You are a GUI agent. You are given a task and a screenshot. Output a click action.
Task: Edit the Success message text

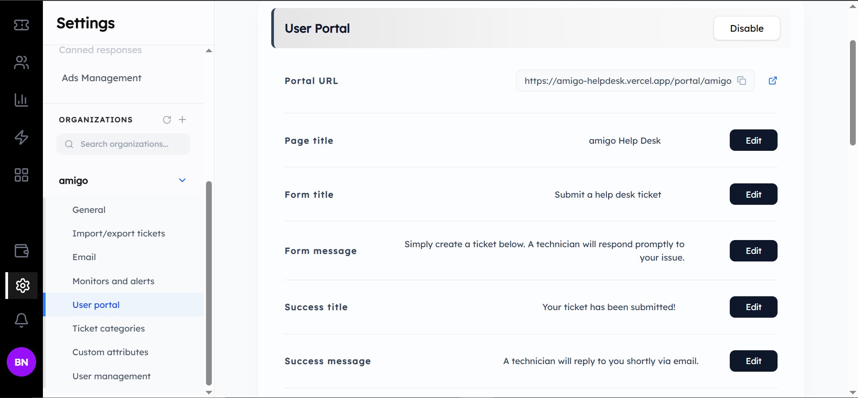[753, 361]
